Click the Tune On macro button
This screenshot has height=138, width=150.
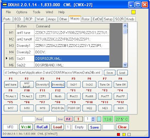pyautogui.click(x=105, y=84)
